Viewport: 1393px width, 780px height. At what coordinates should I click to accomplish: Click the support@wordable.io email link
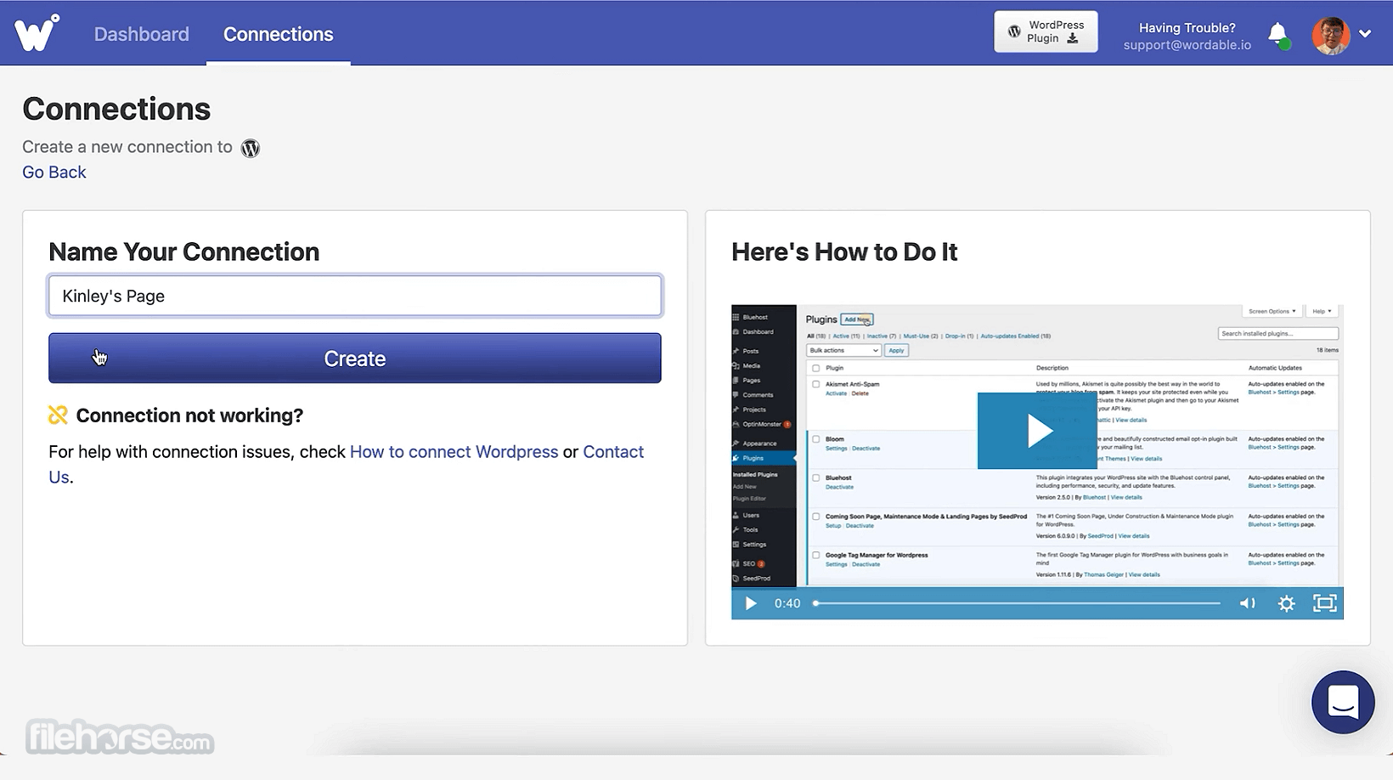point(1187,45)
